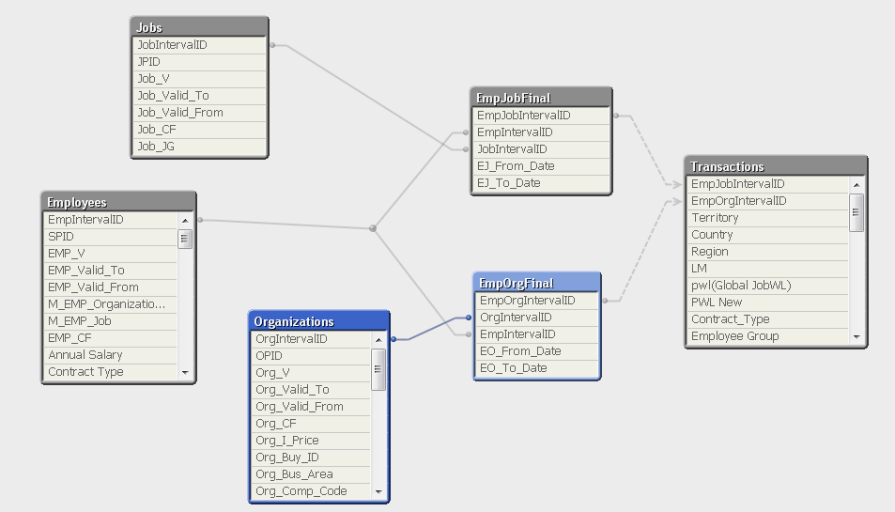Viewport: 895px width, 512px height.
Task: Click the Organizations table scrollbar thumb
Action: [378, 368]
